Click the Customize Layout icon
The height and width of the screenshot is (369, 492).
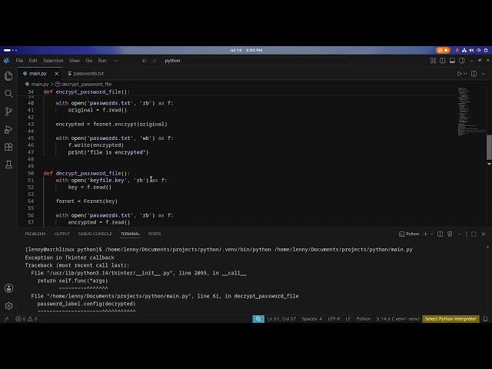(433, 61)
